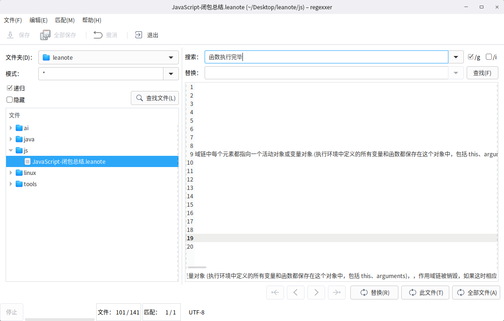
Task: Jump to the first match arrow button
Action: coord(275,293)
